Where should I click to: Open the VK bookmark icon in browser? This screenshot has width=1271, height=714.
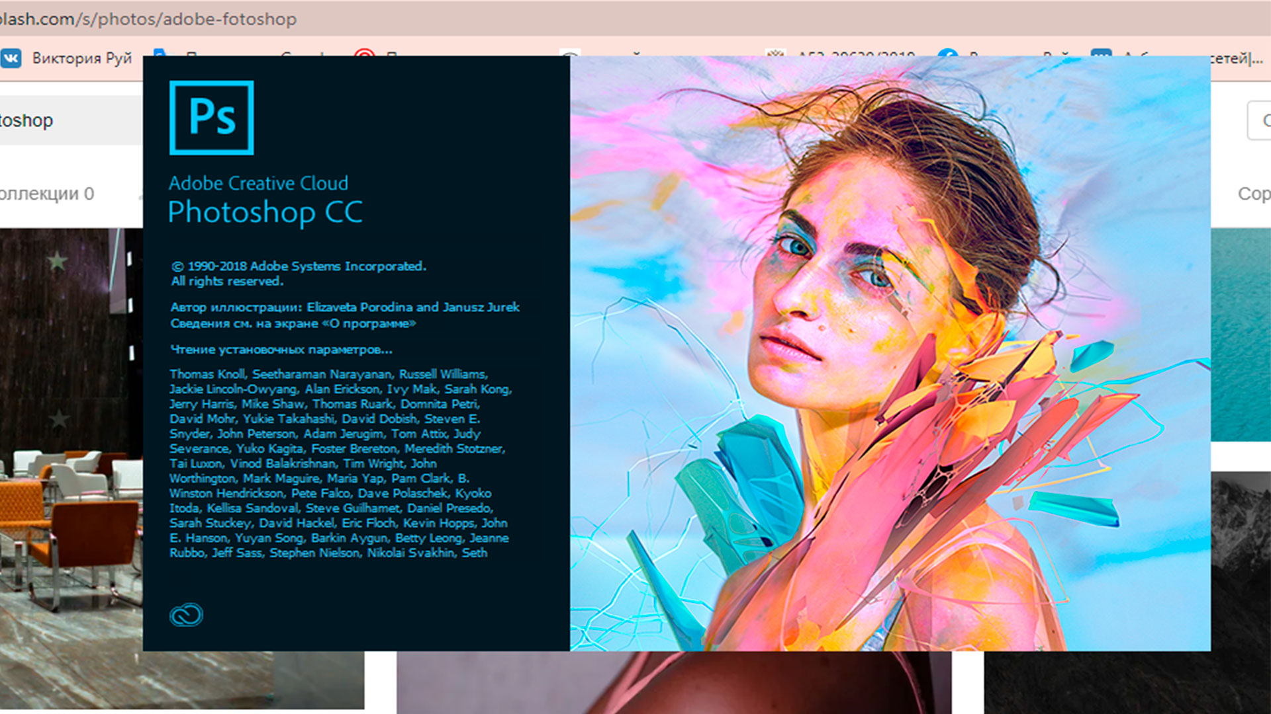tap(11, 58)
